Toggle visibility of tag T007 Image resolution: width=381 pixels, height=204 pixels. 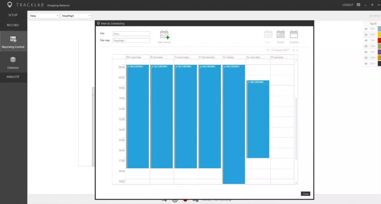pos(366,64)
